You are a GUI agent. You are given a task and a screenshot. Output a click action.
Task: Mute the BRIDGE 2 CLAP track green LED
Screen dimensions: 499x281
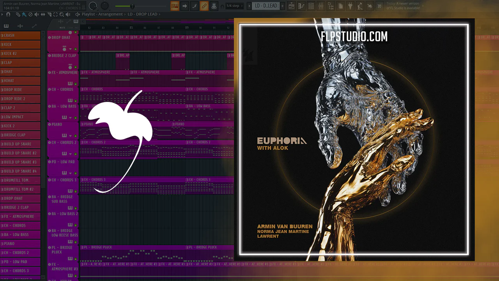coord(75,68)
